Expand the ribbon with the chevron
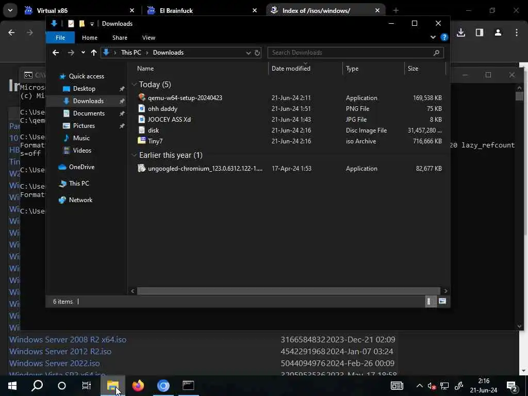This screenshot has height=396, width=528. point(433,37)
